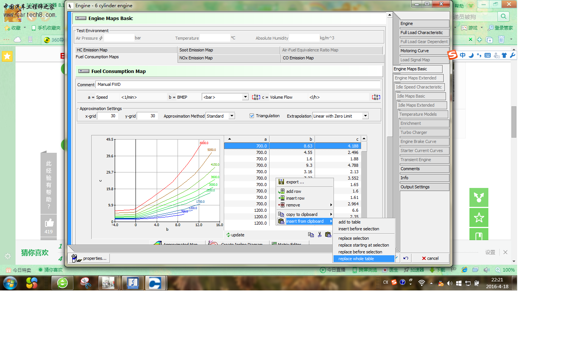This screenshot has width=583, height=357.
Task: Click the Air Pressure lightning icon
Action: point(101,38)
